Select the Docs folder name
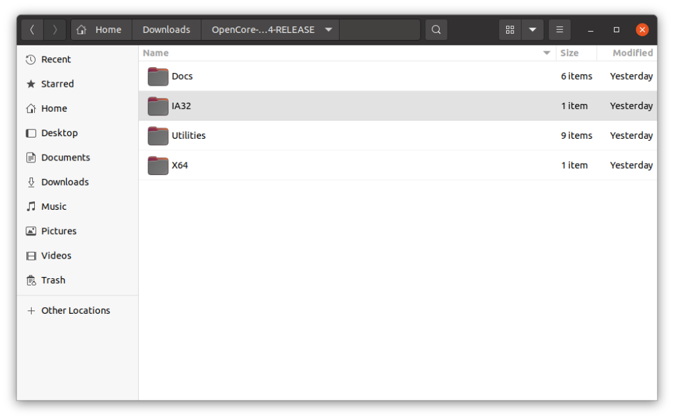 tap(182, 76)
